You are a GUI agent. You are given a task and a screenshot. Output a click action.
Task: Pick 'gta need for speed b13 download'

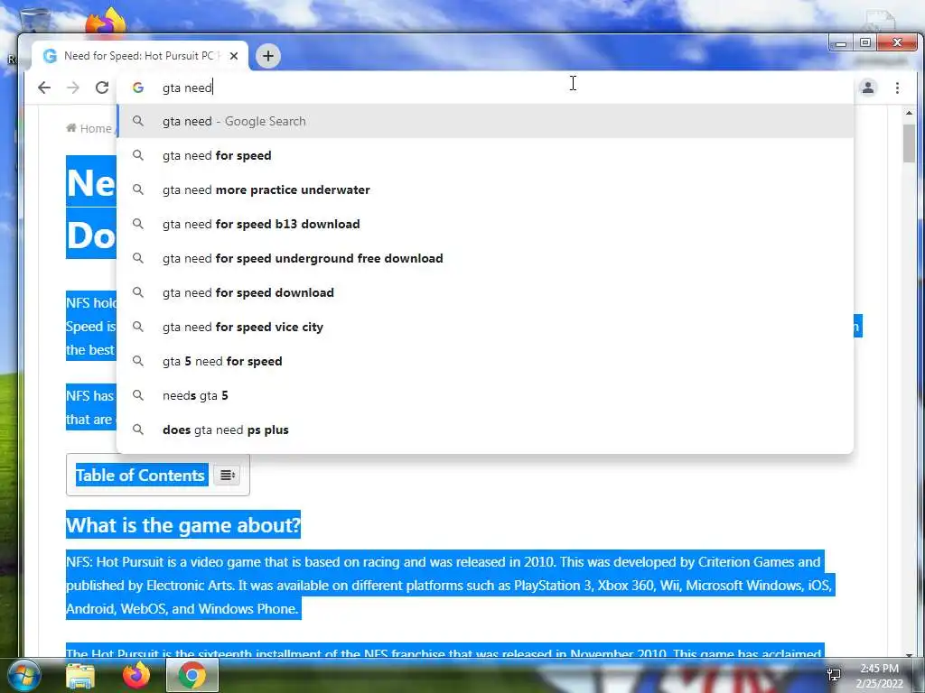click(485, 224)
